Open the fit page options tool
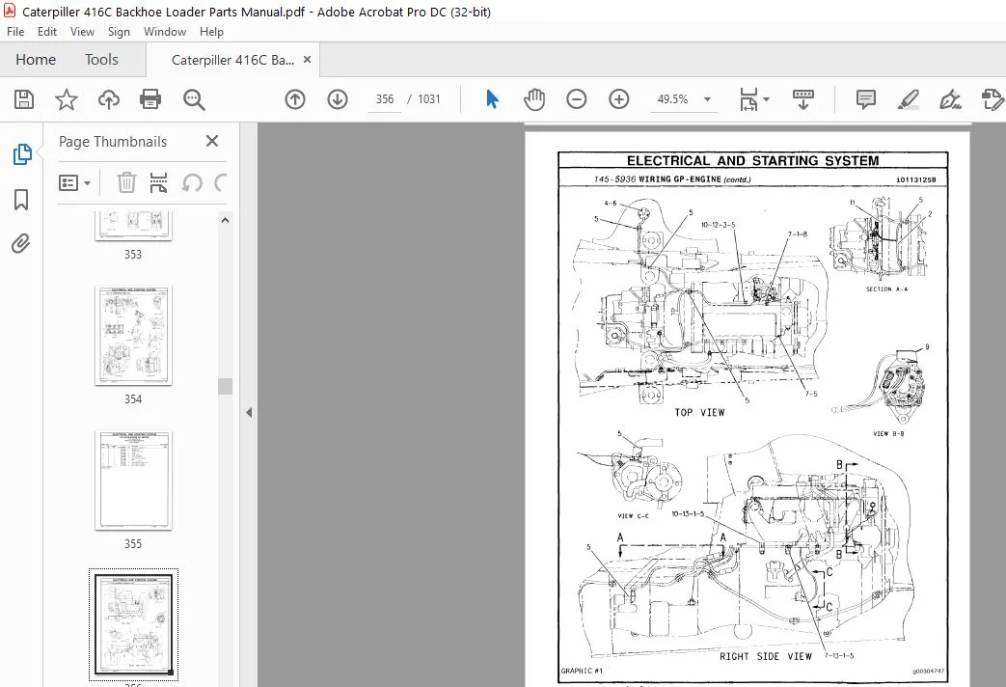Image resolution: width=1006 pixels, height=687 pixels. [748, 99]
